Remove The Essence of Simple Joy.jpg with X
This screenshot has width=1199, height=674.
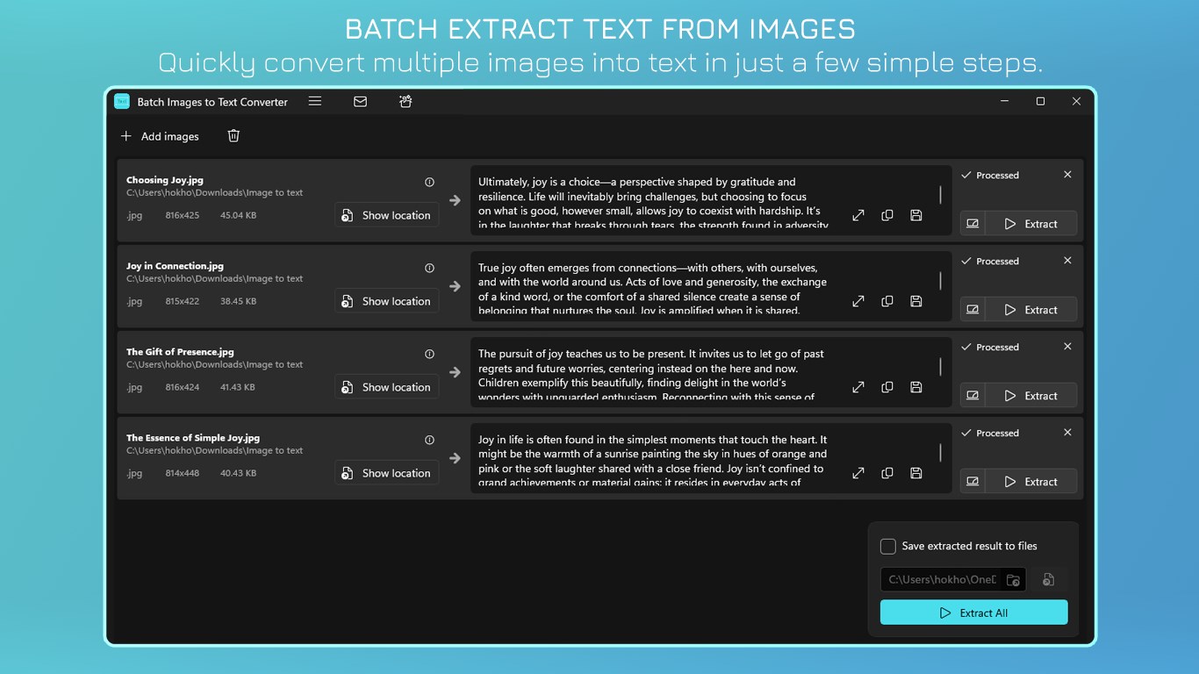coord(1067,433)
